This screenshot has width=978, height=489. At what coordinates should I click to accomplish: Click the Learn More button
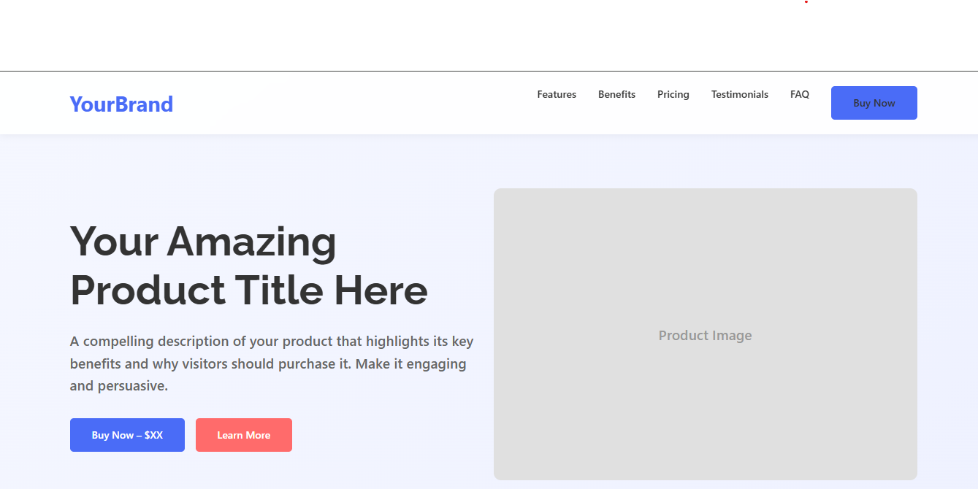tap(243, 434)
